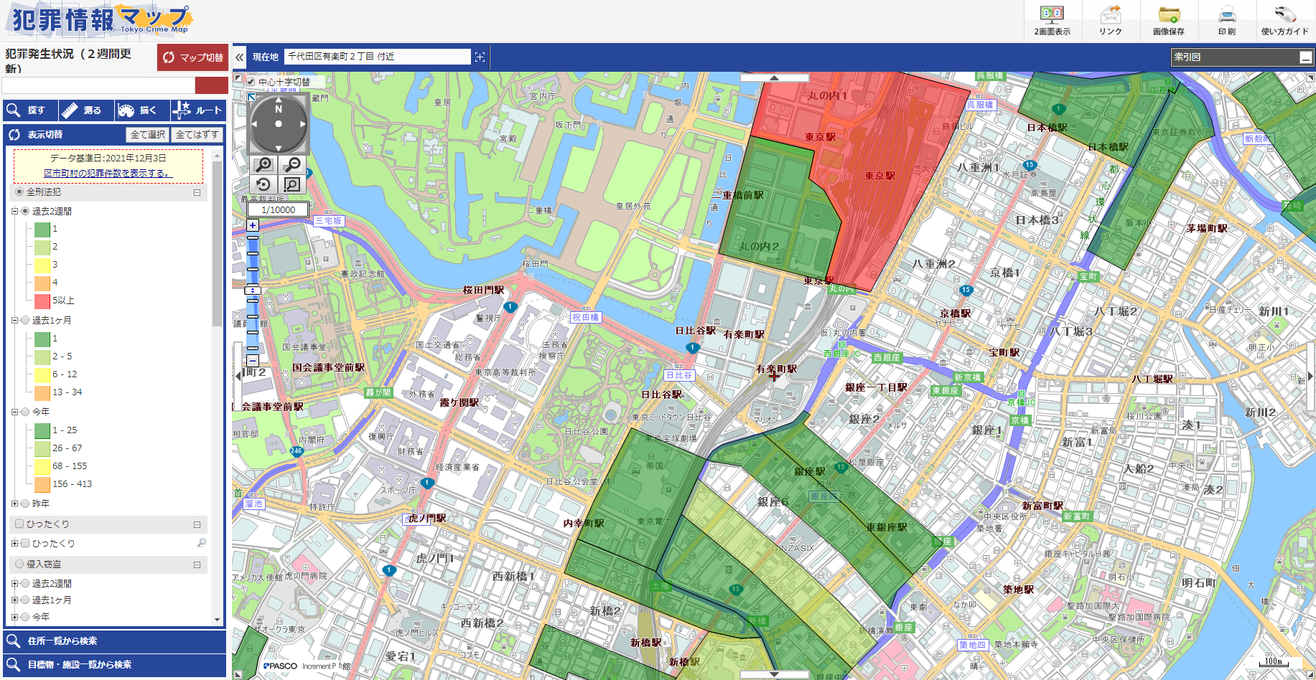The image size is (1316, 680).
Task: Click the 画像保存 save image icon
Action: coord(1168,20)
